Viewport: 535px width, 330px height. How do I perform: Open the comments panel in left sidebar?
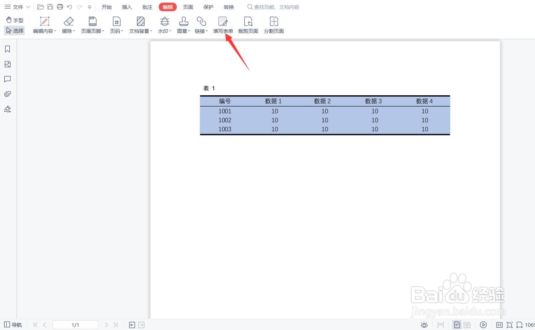(x=8, y=79)
